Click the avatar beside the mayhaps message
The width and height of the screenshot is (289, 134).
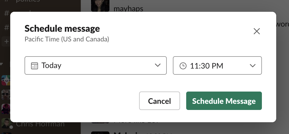[x=100, y=6]
